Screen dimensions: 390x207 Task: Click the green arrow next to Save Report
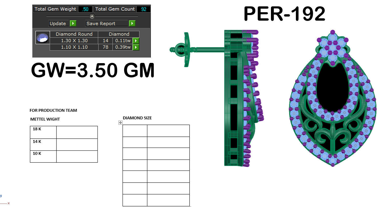tap(132, 23)
